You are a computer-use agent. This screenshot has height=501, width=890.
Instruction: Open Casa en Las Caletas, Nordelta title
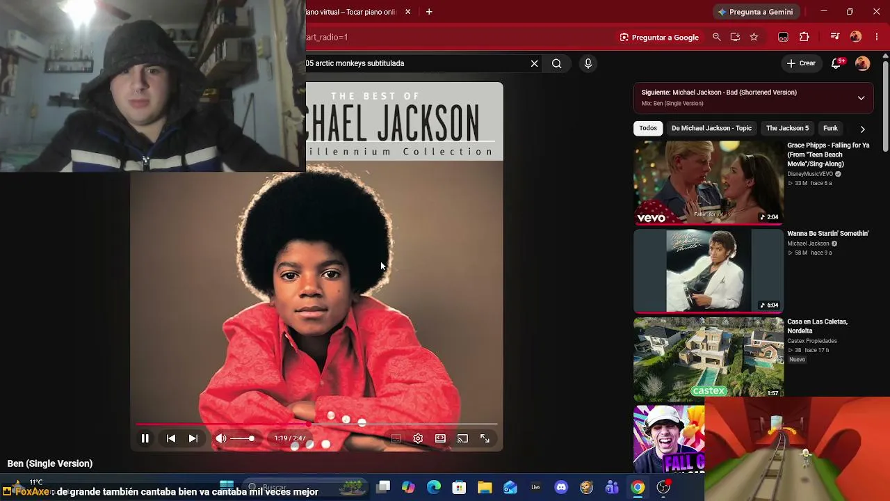coord(817,326)
